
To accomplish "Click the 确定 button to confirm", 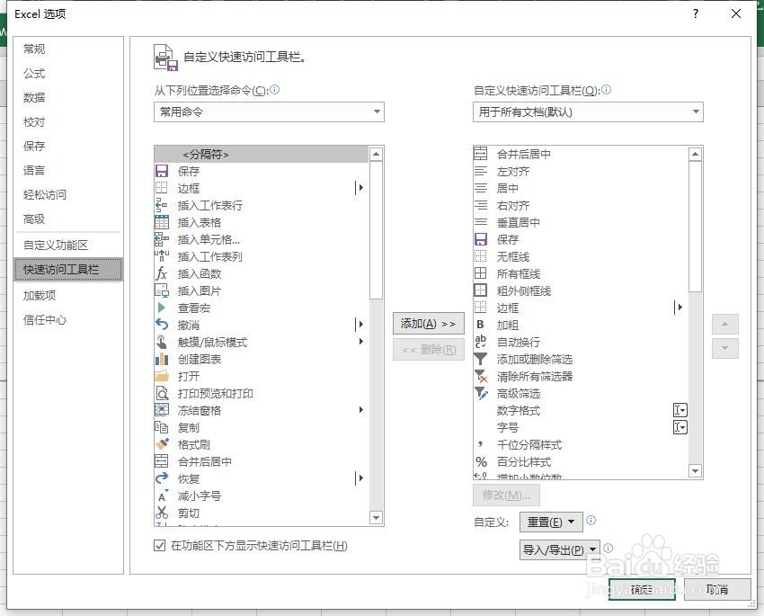I will pos(641,589).
